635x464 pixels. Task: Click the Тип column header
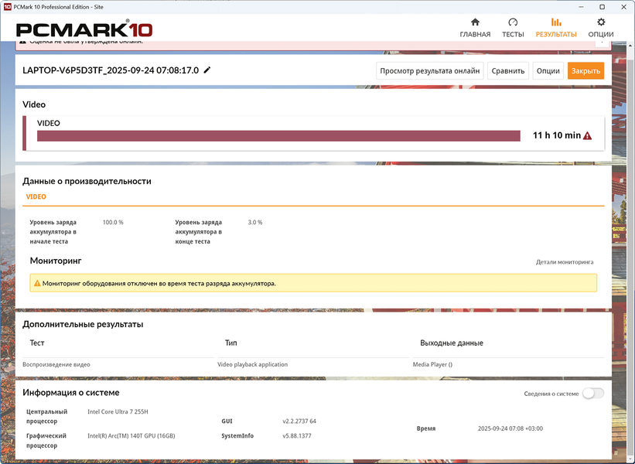click(x=230, y=343)
